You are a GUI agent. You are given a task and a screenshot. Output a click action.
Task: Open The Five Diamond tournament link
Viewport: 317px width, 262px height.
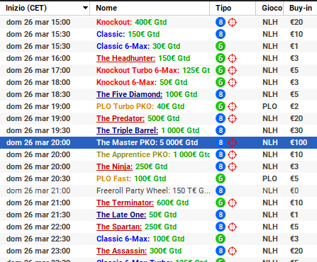click(129, 94)
